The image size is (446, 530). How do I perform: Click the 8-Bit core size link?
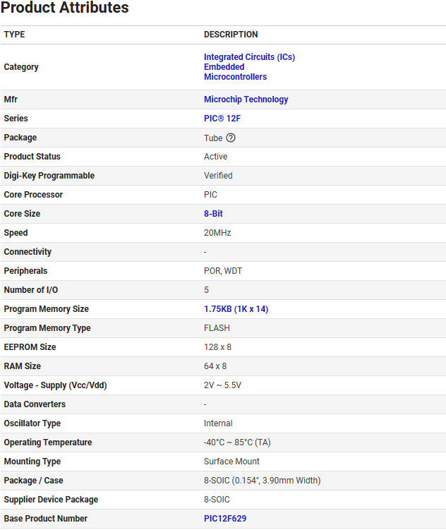[213, 214]
